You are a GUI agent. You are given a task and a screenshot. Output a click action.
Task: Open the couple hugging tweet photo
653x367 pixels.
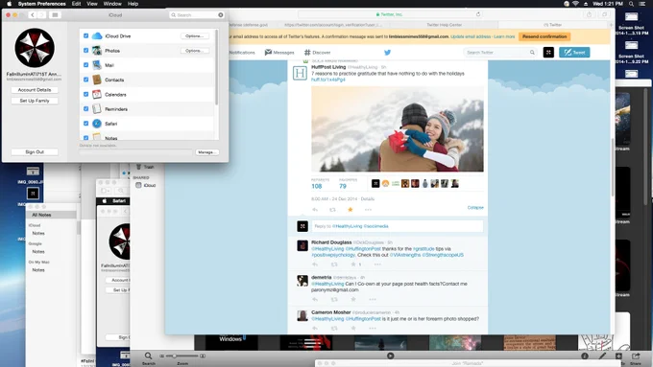pyautogui.click(x=398, y=128)
